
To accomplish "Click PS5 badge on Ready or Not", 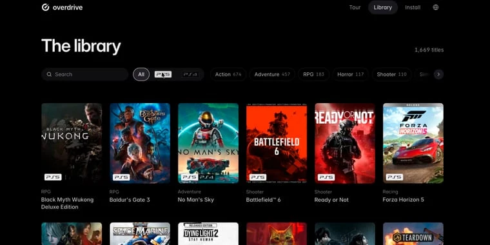I will pos(326,177).
